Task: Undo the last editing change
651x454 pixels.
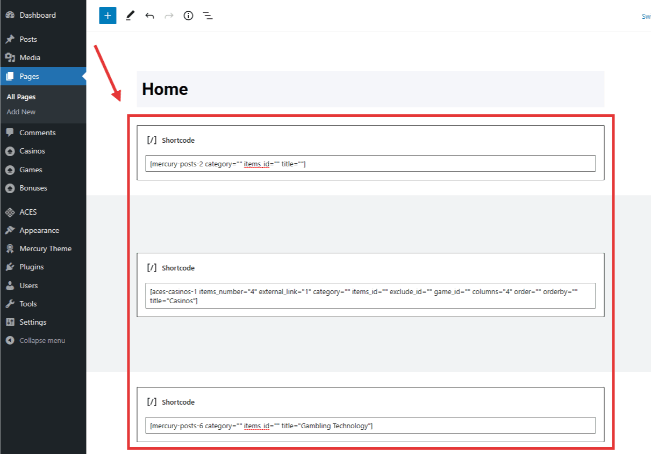Action: click(x=149, y=16)
